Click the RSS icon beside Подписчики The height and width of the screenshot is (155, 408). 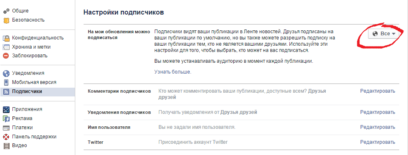(x=6, y=91)
